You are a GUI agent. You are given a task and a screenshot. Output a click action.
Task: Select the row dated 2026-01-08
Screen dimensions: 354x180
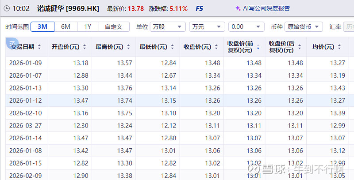tap(180, 151)
